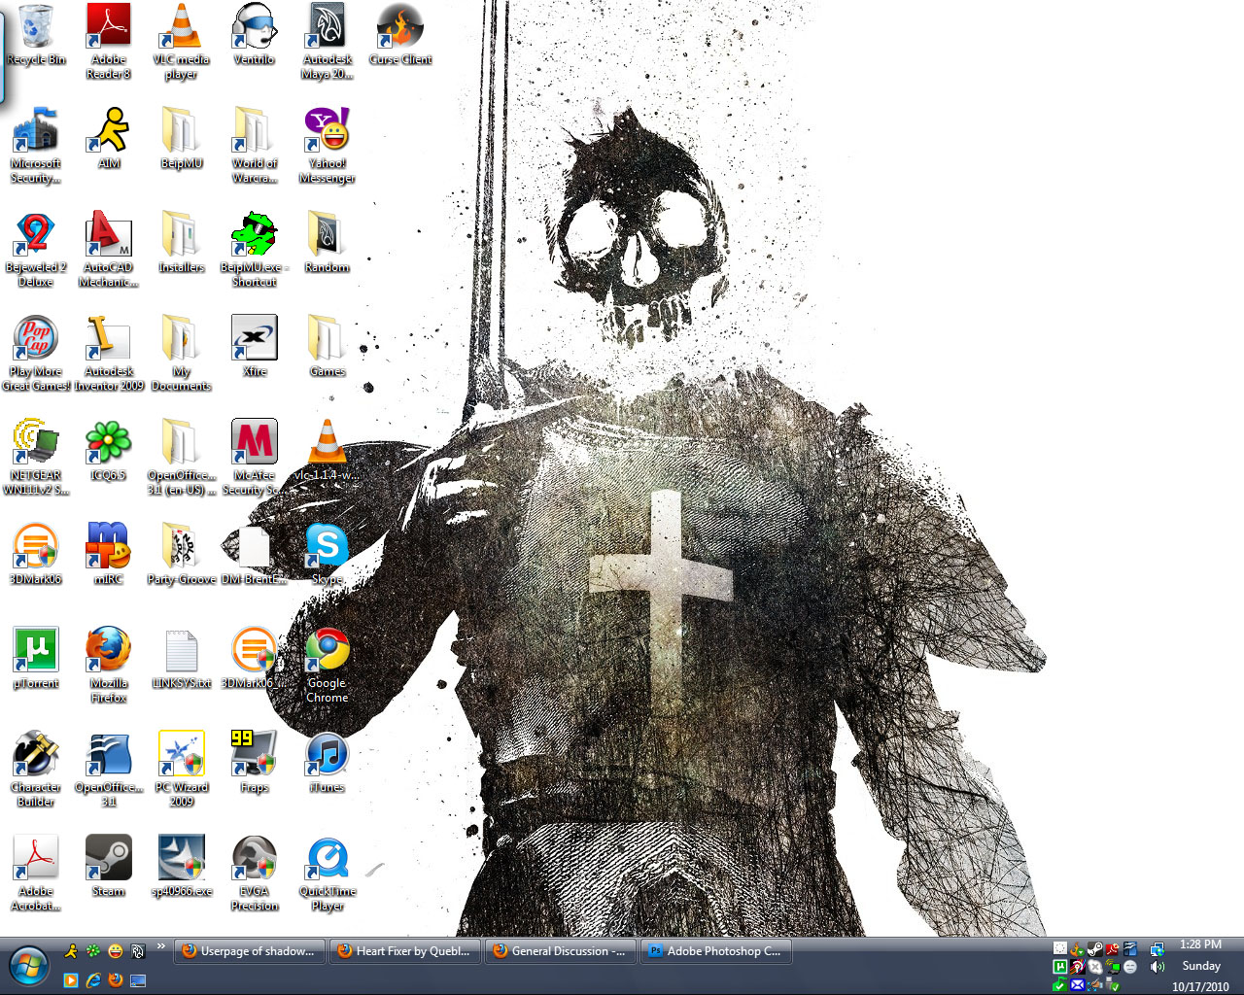Select the LINKSYS.txt file
The image size is (1244, 995).
click(x=182, y=651)
